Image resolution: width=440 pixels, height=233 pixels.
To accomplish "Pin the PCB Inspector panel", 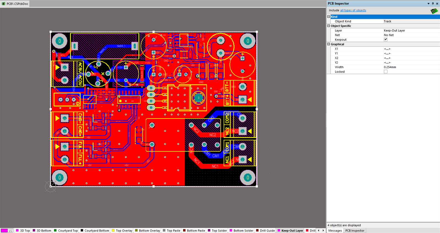I will coord(433,4).
